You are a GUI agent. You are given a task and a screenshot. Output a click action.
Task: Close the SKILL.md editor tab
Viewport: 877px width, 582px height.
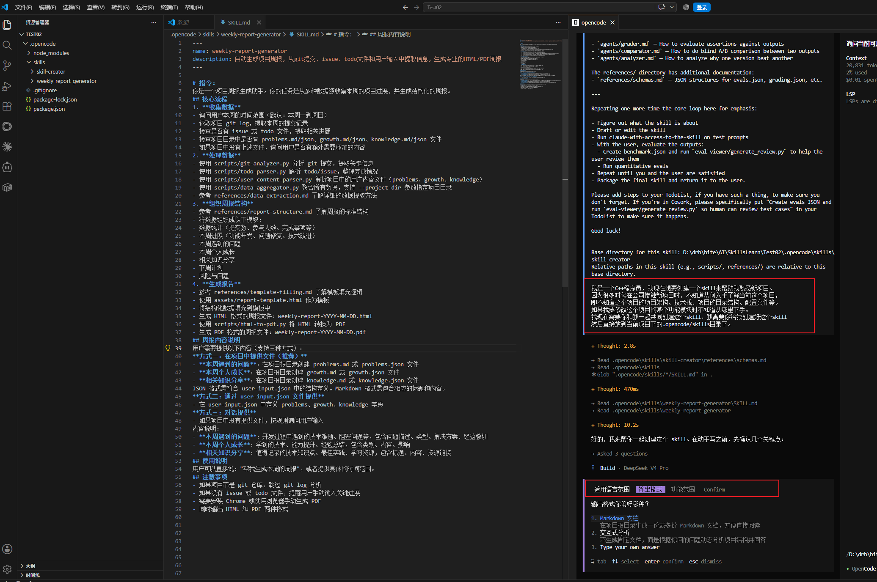point(259,22)
